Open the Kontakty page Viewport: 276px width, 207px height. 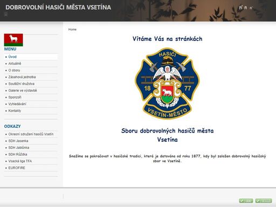click(15, 111)
